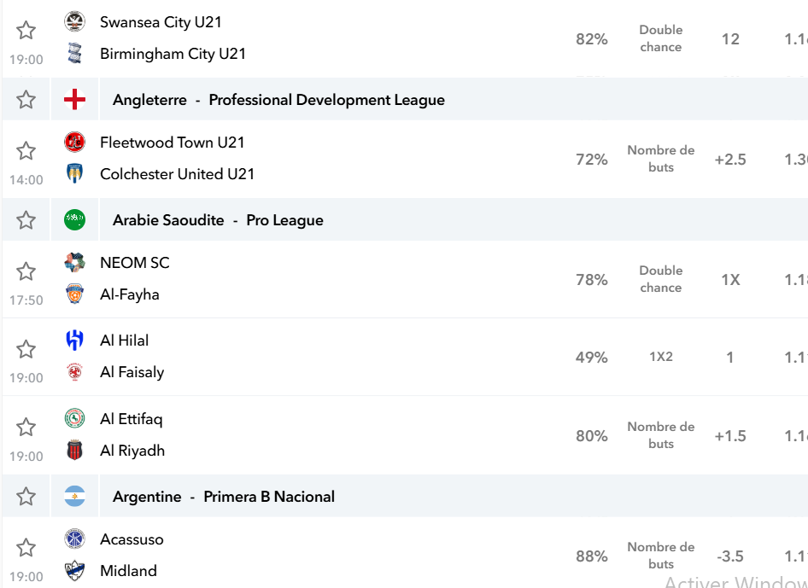Select the Al Faisaly team name
The width and height of the screenshot is (808, 588).
[x=132, y=372]
